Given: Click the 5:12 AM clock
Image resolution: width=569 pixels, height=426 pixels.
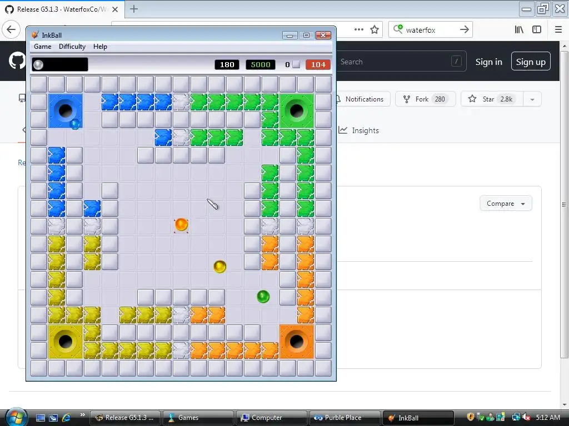Looking at the screenshot, I should click(547, 418).
